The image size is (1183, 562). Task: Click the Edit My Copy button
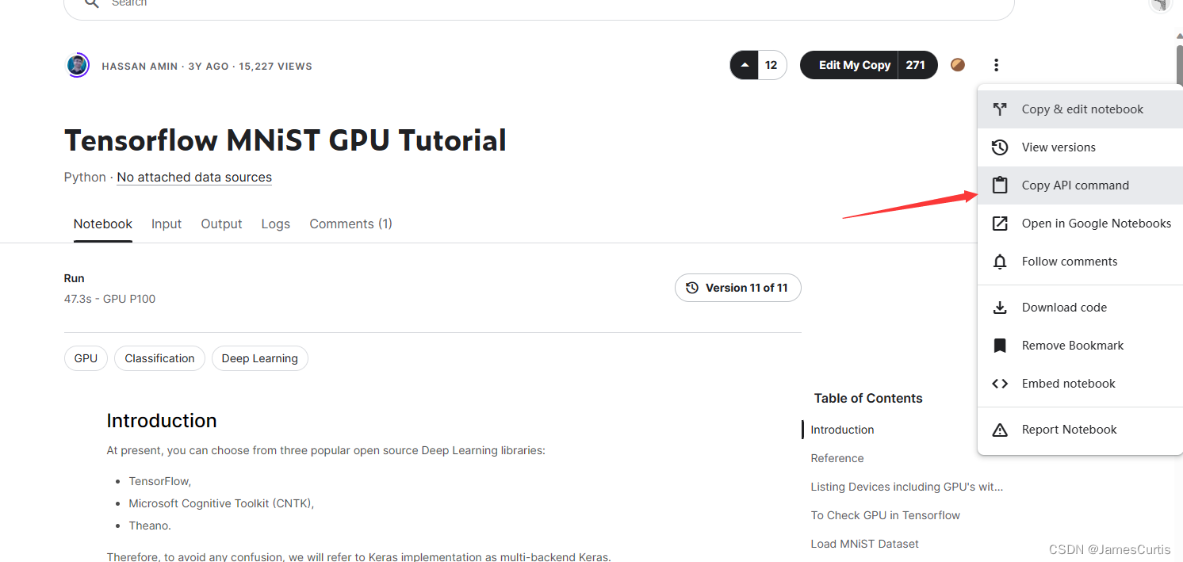tap(848, 65)
